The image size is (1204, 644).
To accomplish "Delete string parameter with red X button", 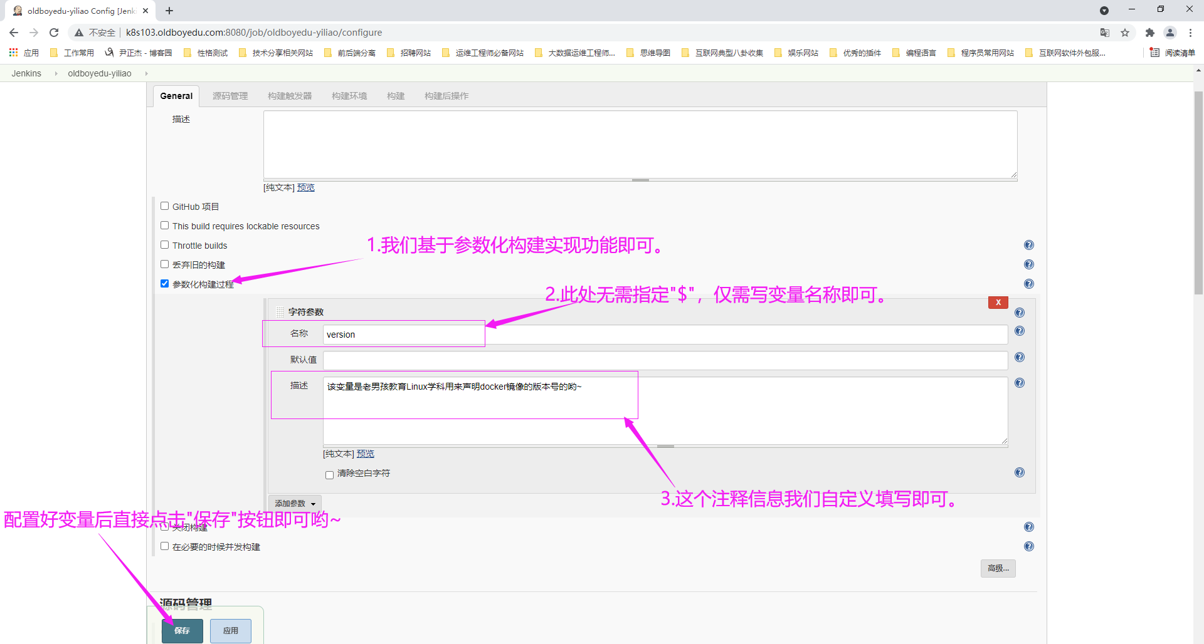I will [998, 303].
